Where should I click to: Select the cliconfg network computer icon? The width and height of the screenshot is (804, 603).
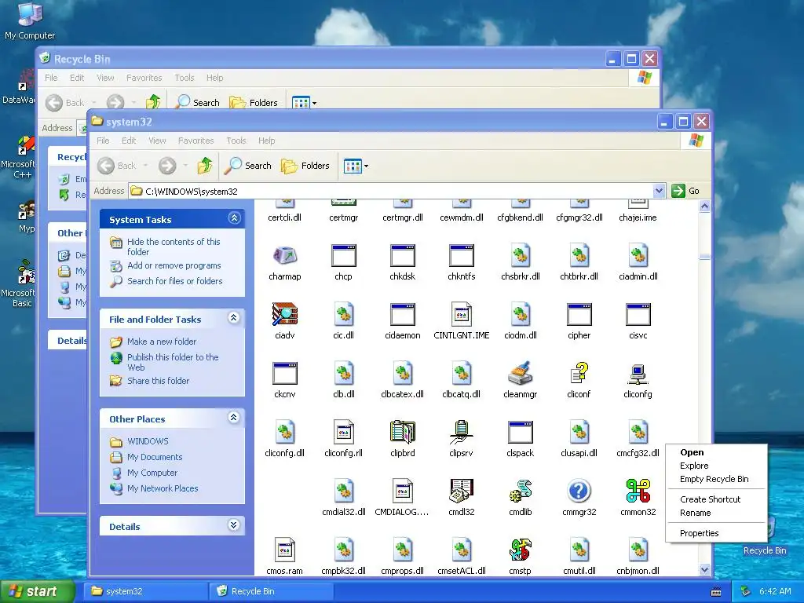[638, 374]
